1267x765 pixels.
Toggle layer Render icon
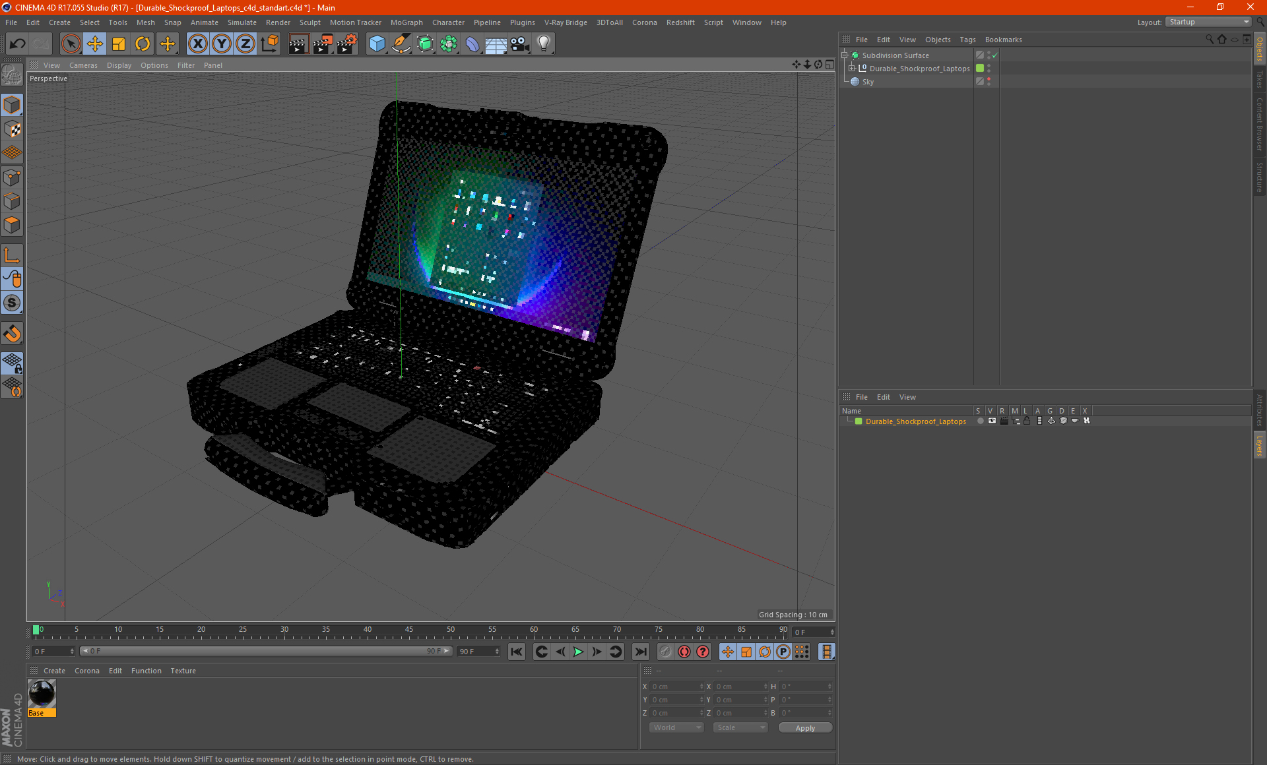(1004, 421)
